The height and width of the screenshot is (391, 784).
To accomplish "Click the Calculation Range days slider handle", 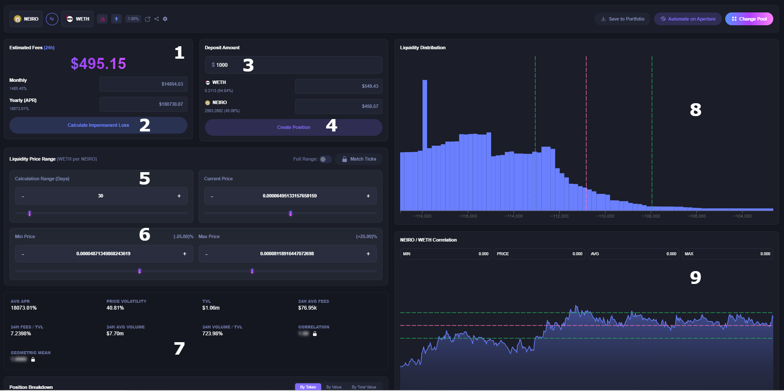I will tap(30, 213).
